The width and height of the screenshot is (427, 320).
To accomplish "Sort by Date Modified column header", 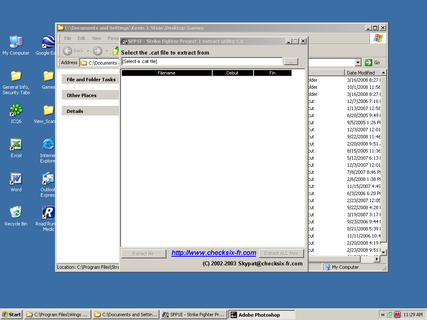I will (362, 72).
